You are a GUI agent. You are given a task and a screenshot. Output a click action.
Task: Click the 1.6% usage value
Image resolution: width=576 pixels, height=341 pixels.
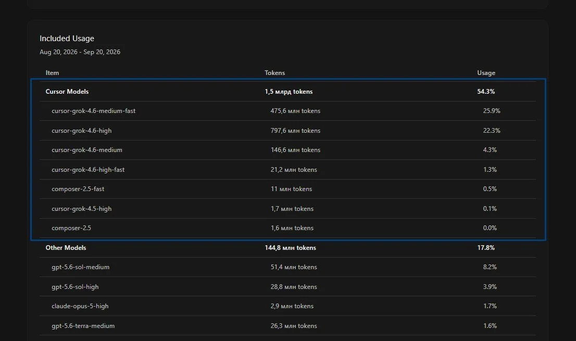490,325
